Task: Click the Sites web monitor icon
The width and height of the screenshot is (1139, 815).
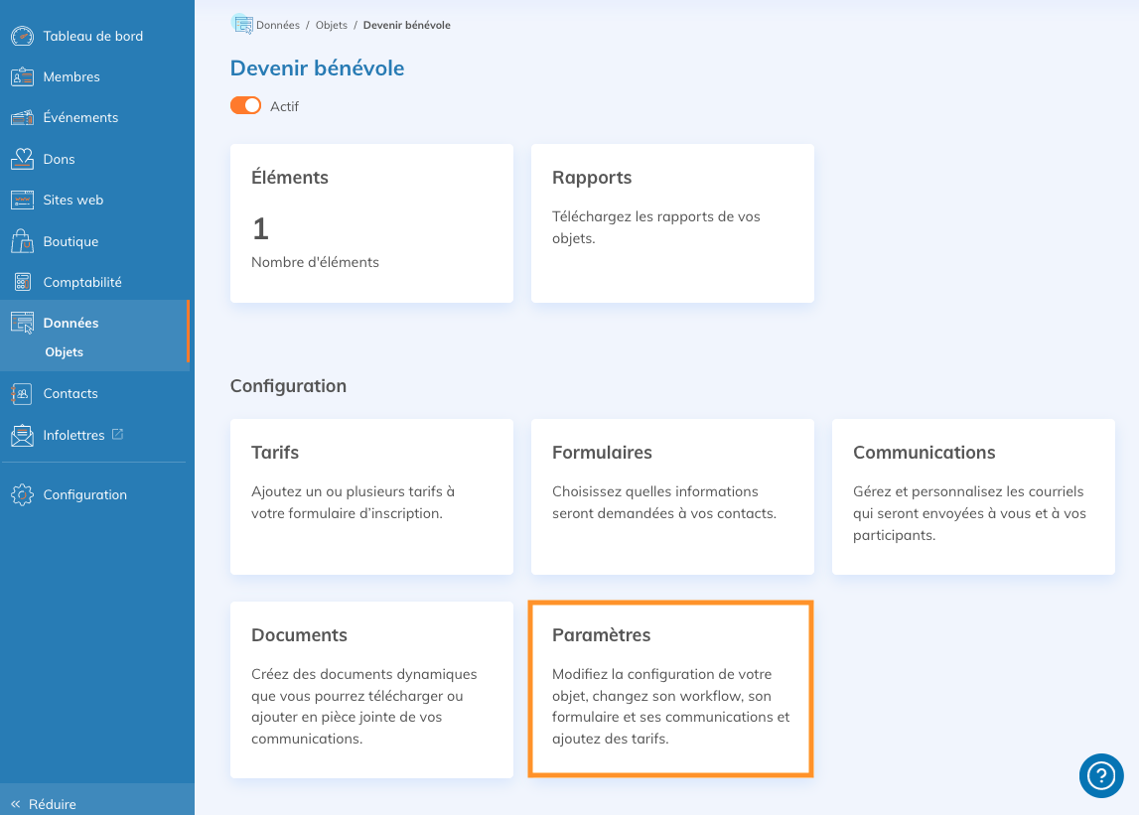Action: coord(22,201)
